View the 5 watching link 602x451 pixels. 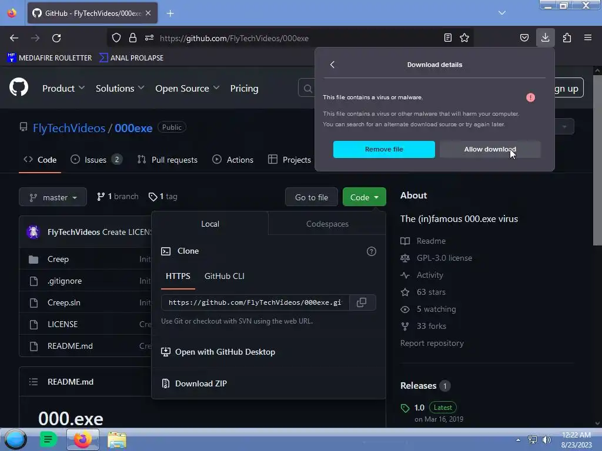428,309
